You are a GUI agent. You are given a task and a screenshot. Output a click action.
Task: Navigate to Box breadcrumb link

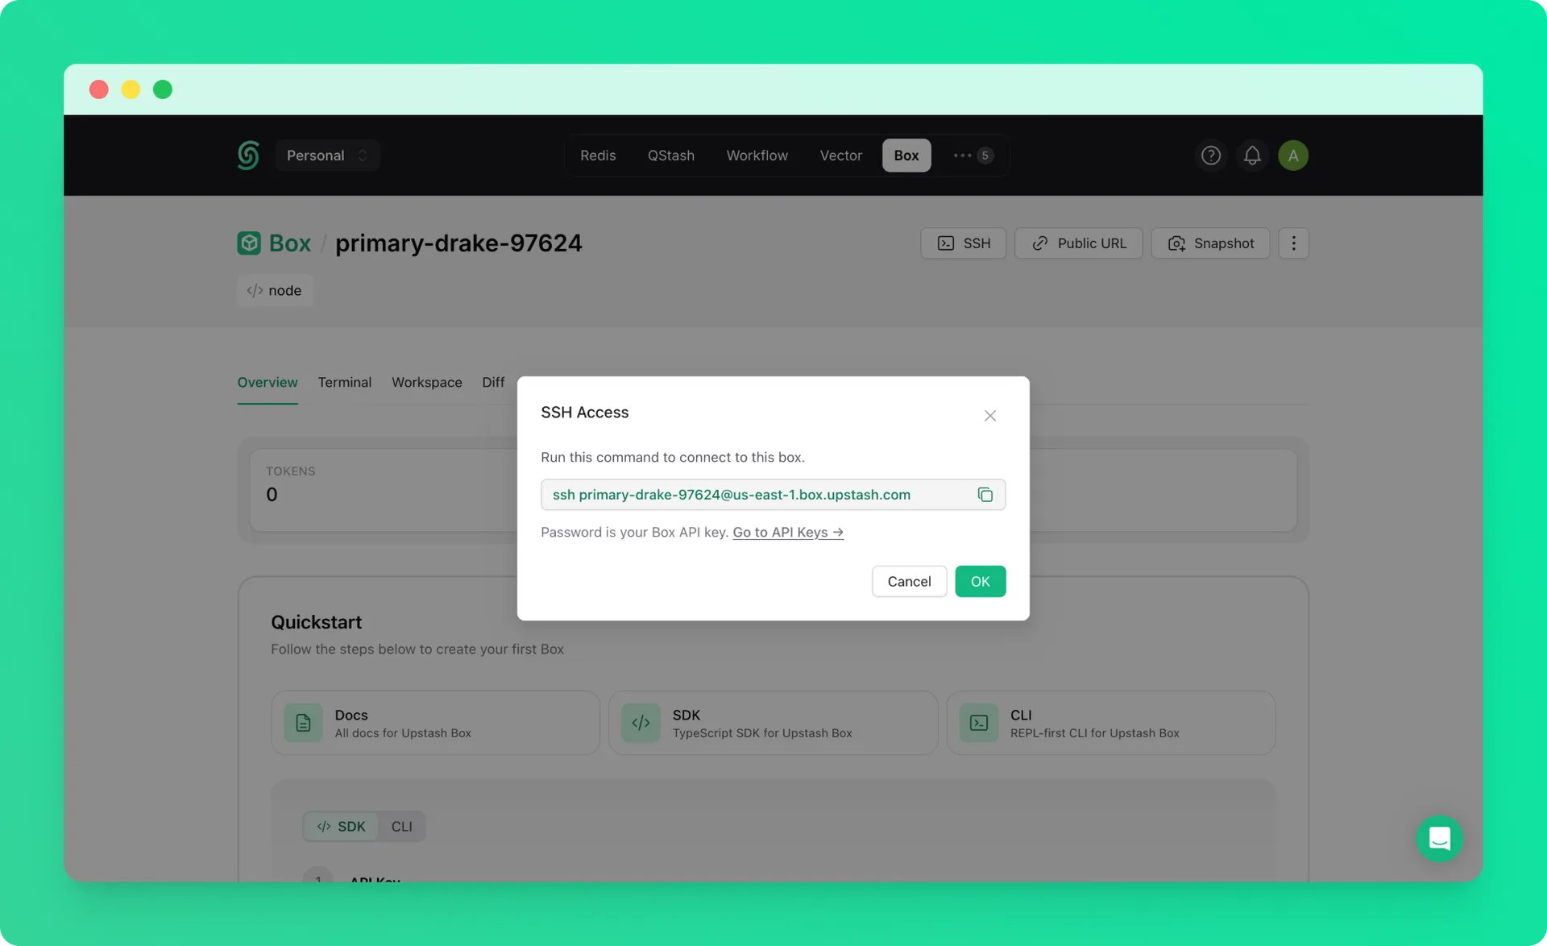tap(289, 243)
